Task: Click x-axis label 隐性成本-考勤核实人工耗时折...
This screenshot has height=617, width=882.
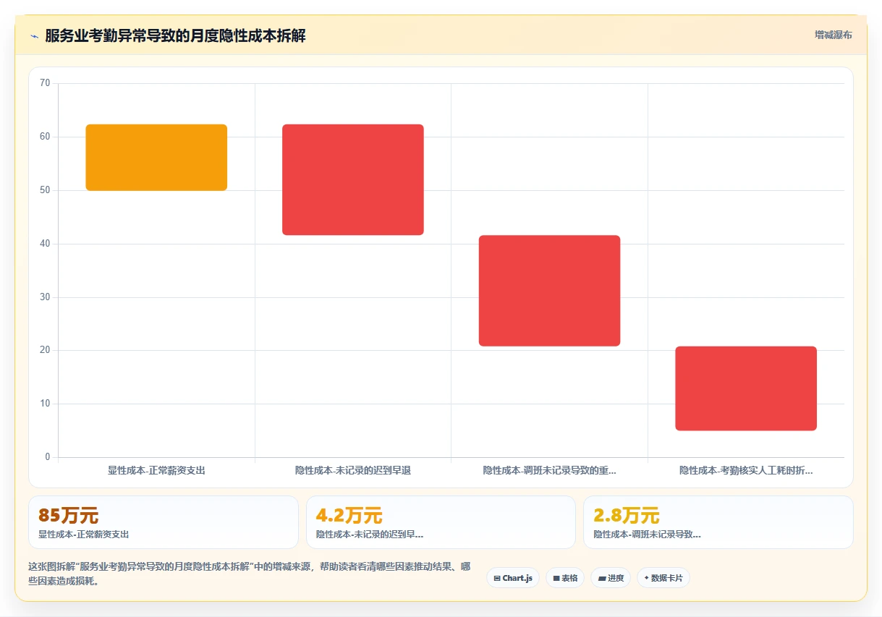Action: click(x=746, y=470)
